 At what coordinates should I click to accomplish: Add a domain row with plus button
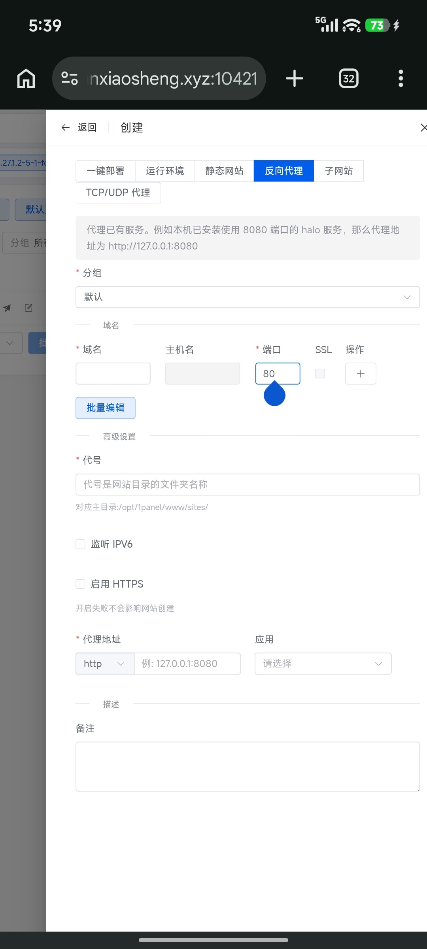(360, 374)
